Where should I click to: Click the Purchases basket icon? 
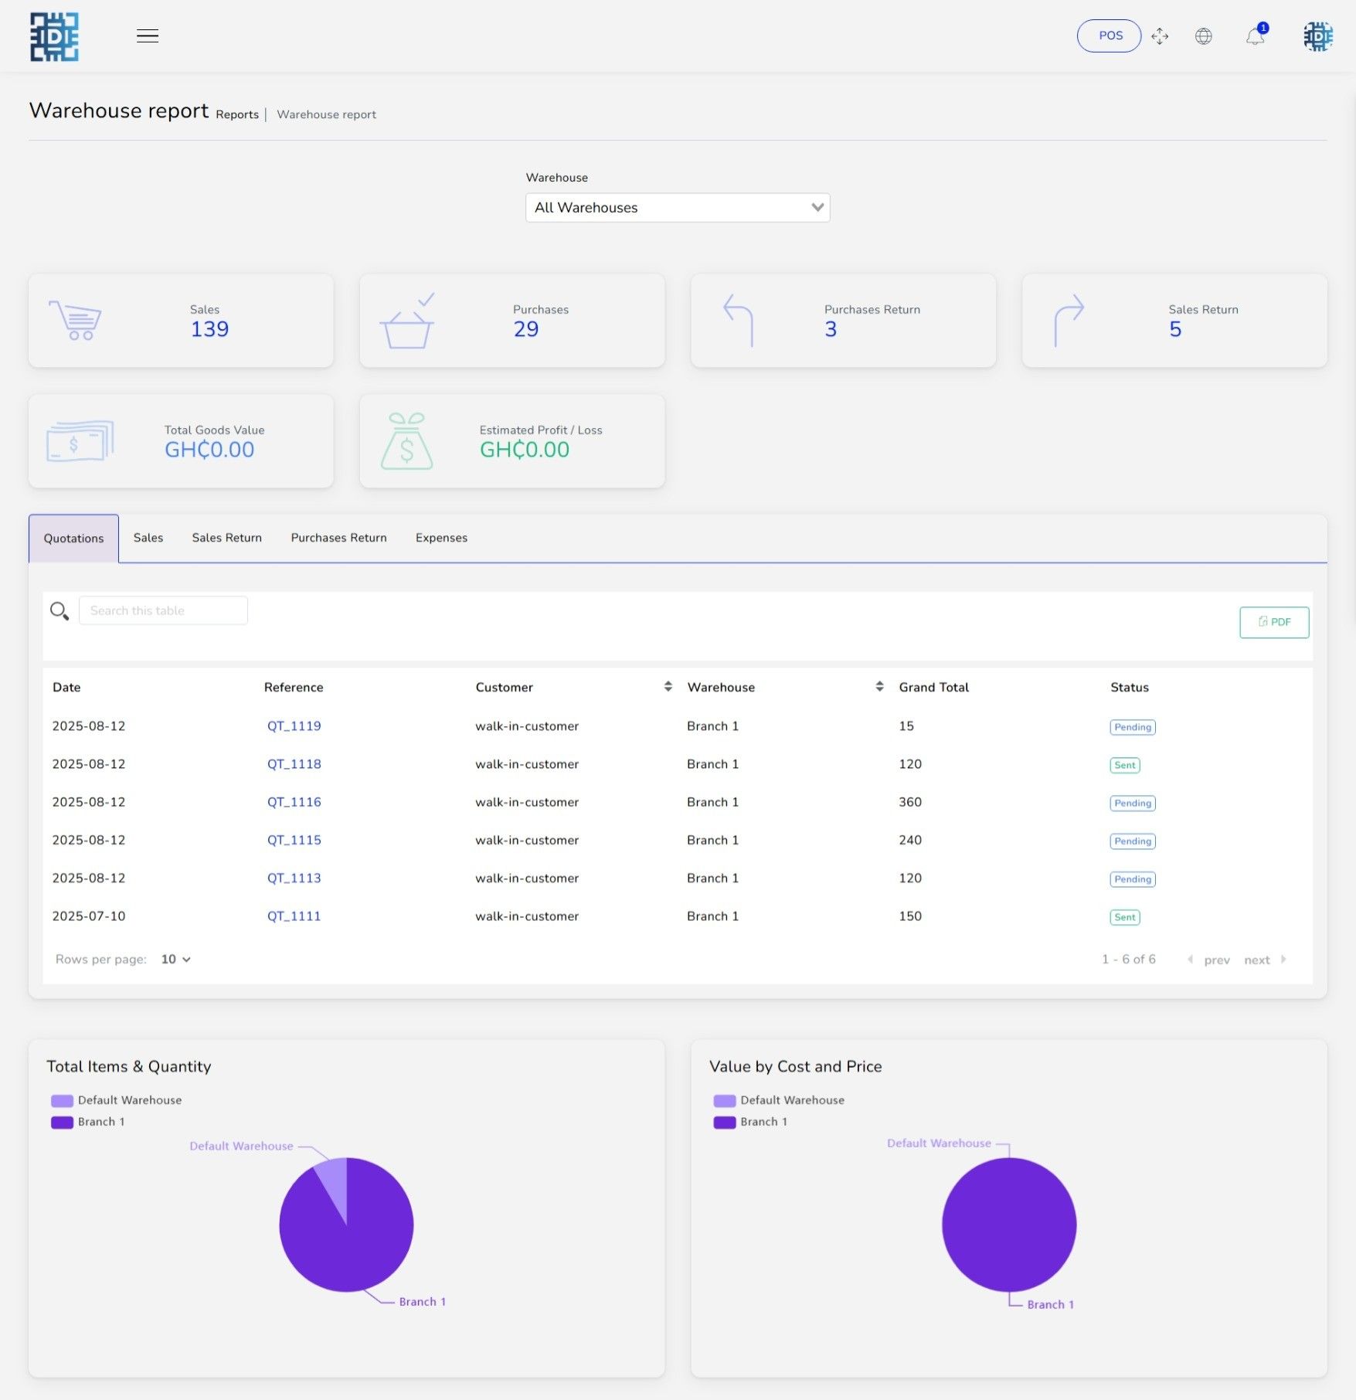coord(407,321)
